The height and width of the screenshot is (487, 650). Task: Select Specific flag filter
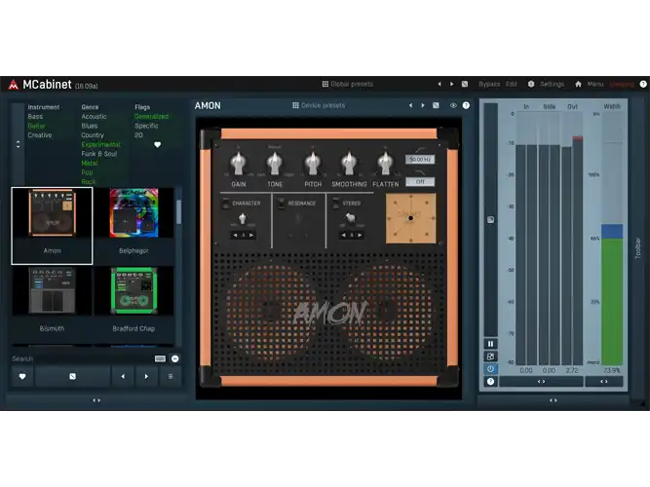coord(146,126)
